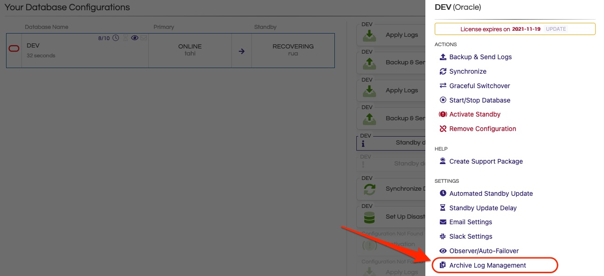Click the database stack Set Up icon
Image resolution: width=604 pixels, height=276 pixels.
coord(369,217)
